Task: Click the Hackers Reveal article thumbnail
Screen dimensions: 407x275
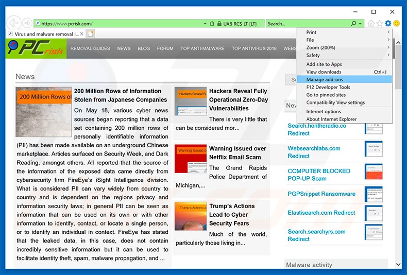Action: point(191,101)
